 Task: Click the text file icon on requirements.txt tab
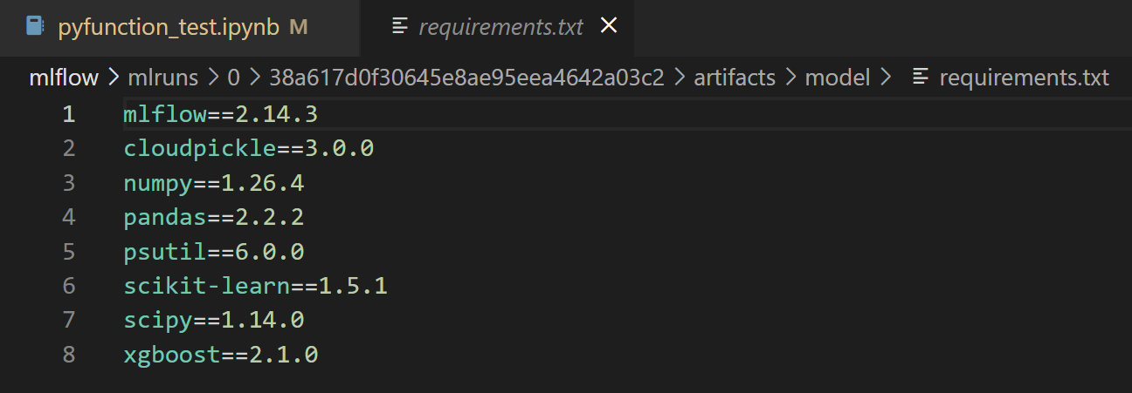pos(400,26)
